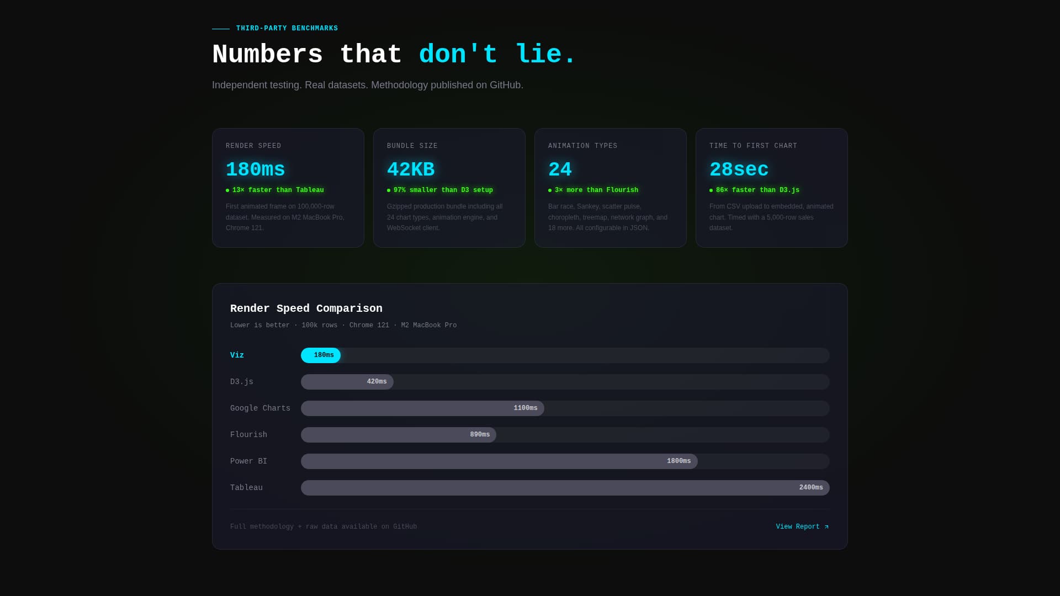Click the 'Bar race, Sankey' description

(608, 217)
